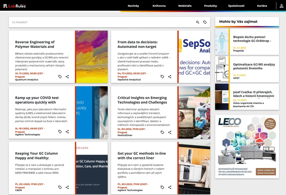Click the 'Co hledáte?' search field
Image resolution: width=286 pixels, height=195 pixels.
tap(102, 22)
